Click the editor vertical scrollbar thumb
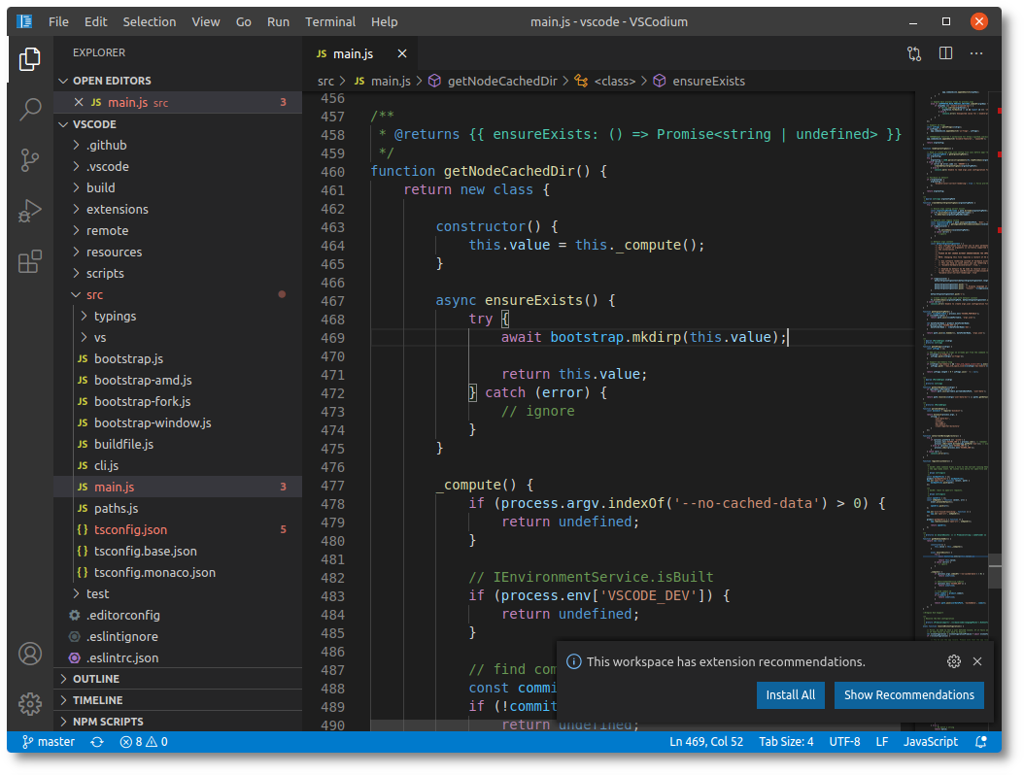Screen dimensions: 1024x775 pos(995,571)
